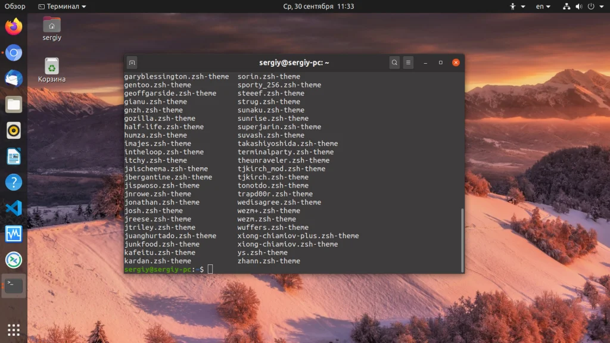Open the sergiy home folder on desktop
The image size is (610, 343).
click(x=52, y=29)
